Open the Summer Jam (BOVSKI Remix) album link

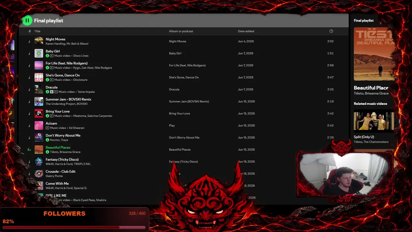pyautogui.click(x=189, y=101)
